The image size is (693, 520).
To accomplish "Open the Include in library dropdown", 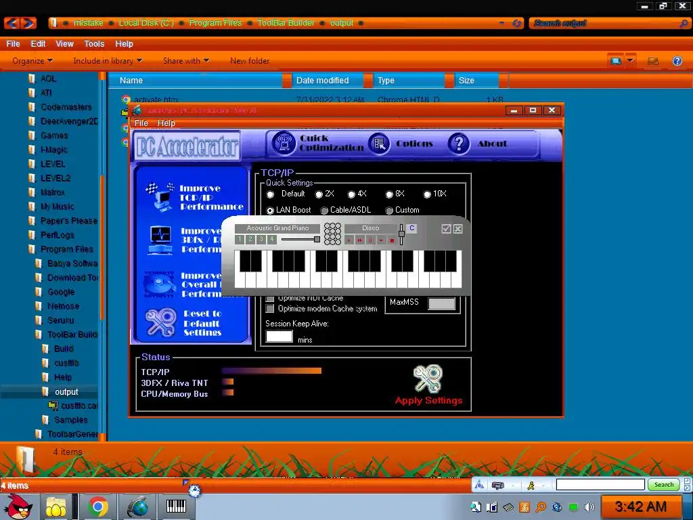I will point(108,61).
